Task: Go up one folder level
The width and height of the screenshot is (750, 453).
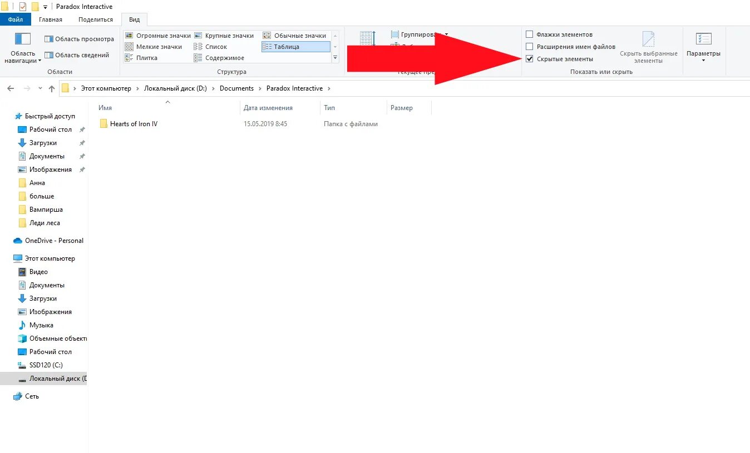Action: pyautogui.click(x=52, y=88)
